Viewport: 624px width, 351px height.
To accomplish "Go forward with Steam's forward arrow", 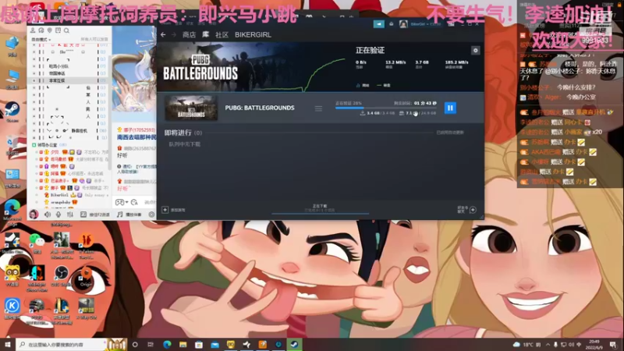I will (x=173, y=34).
